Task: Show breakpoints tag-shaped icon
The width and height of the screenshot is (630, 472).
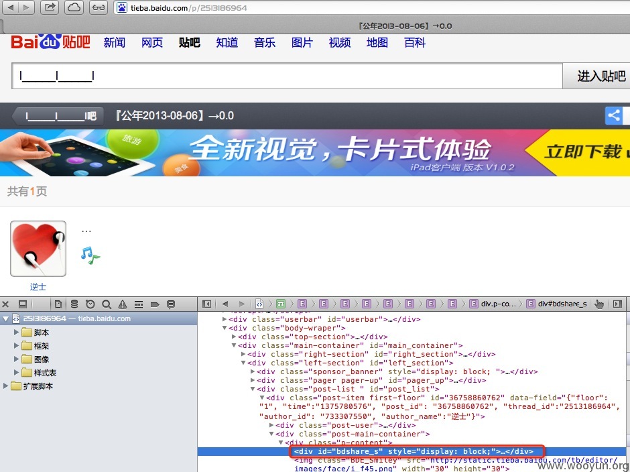Action: click(x=155, y=304)
